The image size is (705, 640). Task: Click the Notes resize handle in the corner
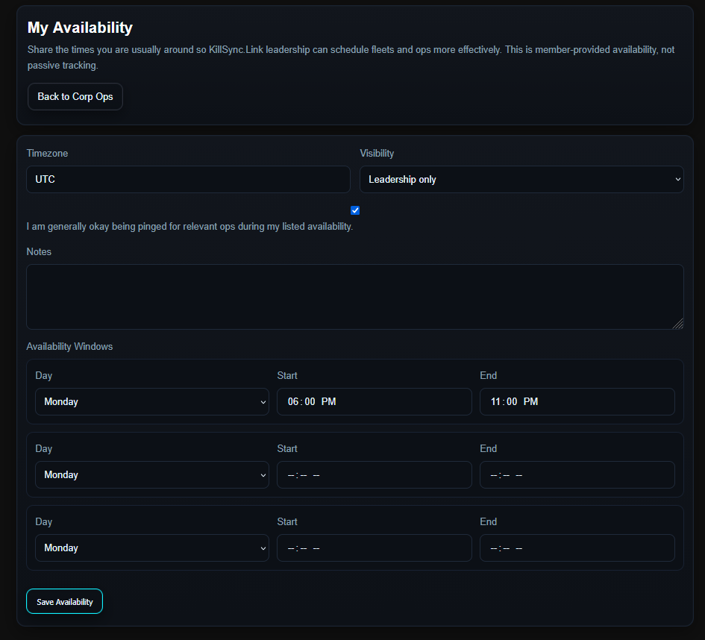tap(677, 323)
